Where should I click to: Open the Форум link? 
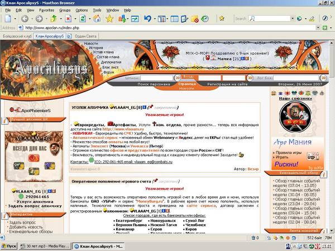click(x=108, y=73)
